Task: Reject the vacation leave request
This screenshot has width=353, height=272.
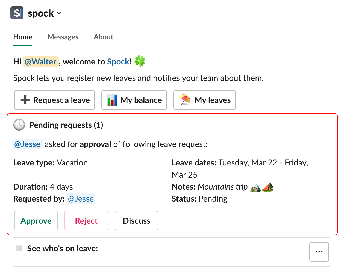Action: tap(86, 221)
